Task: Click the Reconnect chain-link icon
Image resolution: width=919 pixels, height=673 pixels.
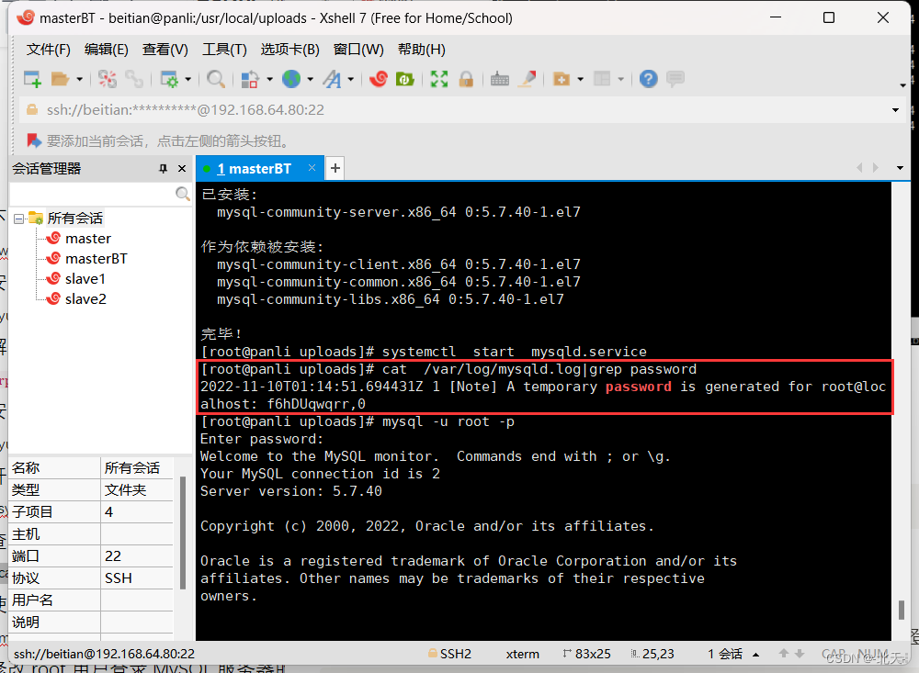Action: [x=134, y=78]
